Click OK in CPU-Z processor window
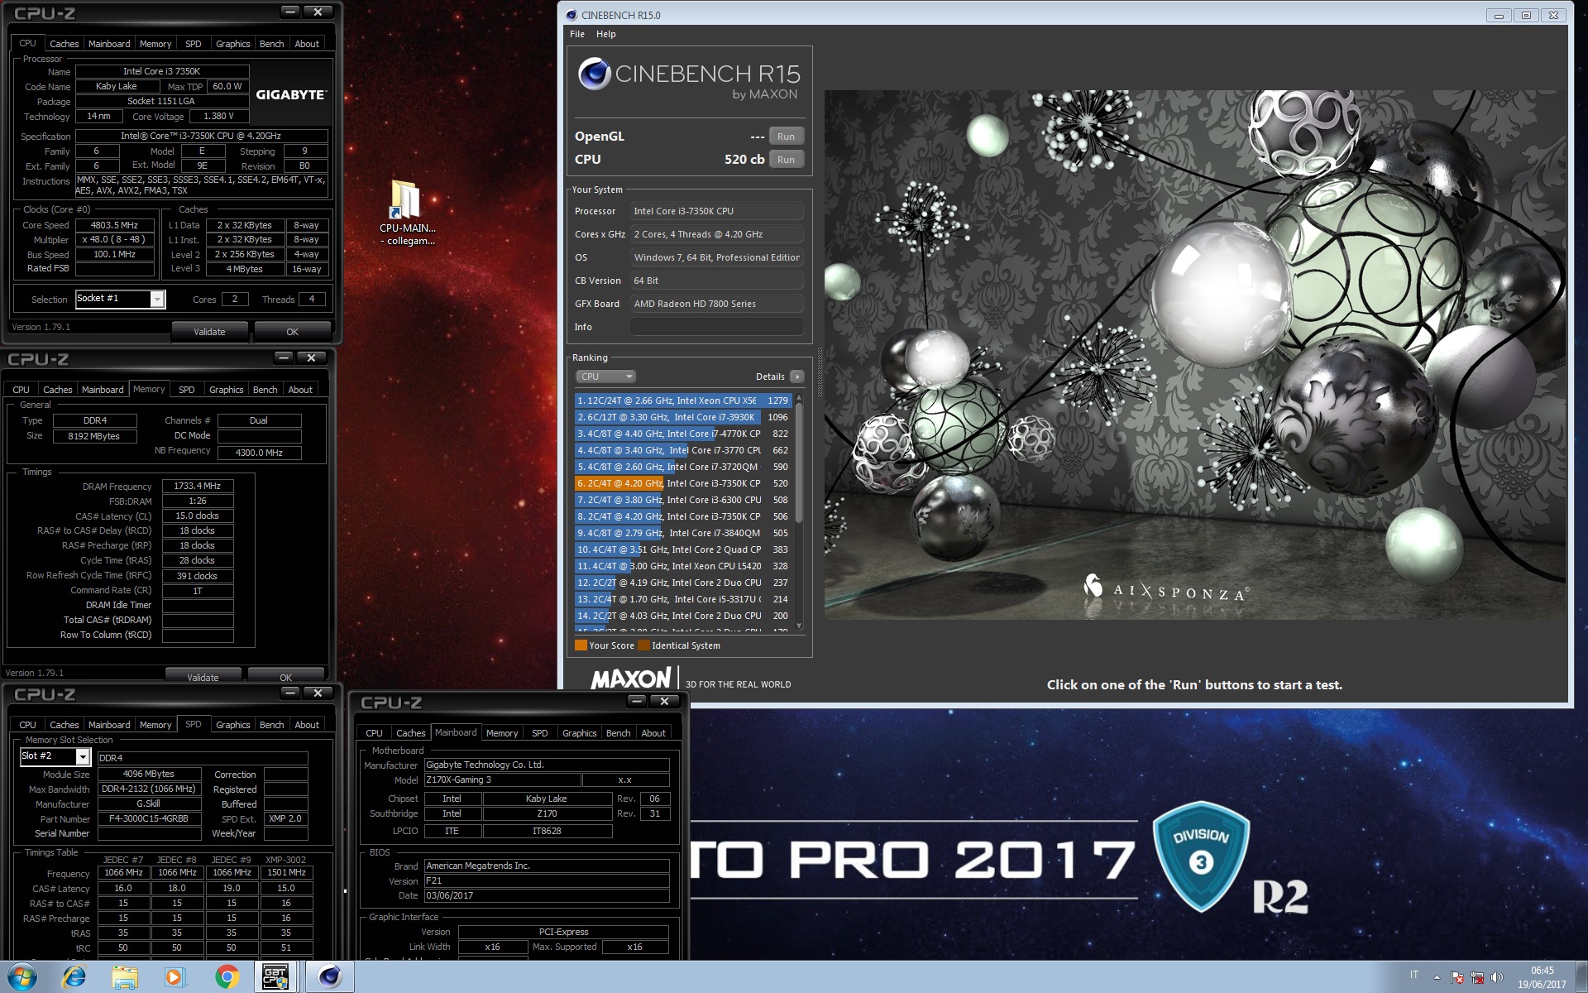The image size is (1588, 993). point(293,332)
